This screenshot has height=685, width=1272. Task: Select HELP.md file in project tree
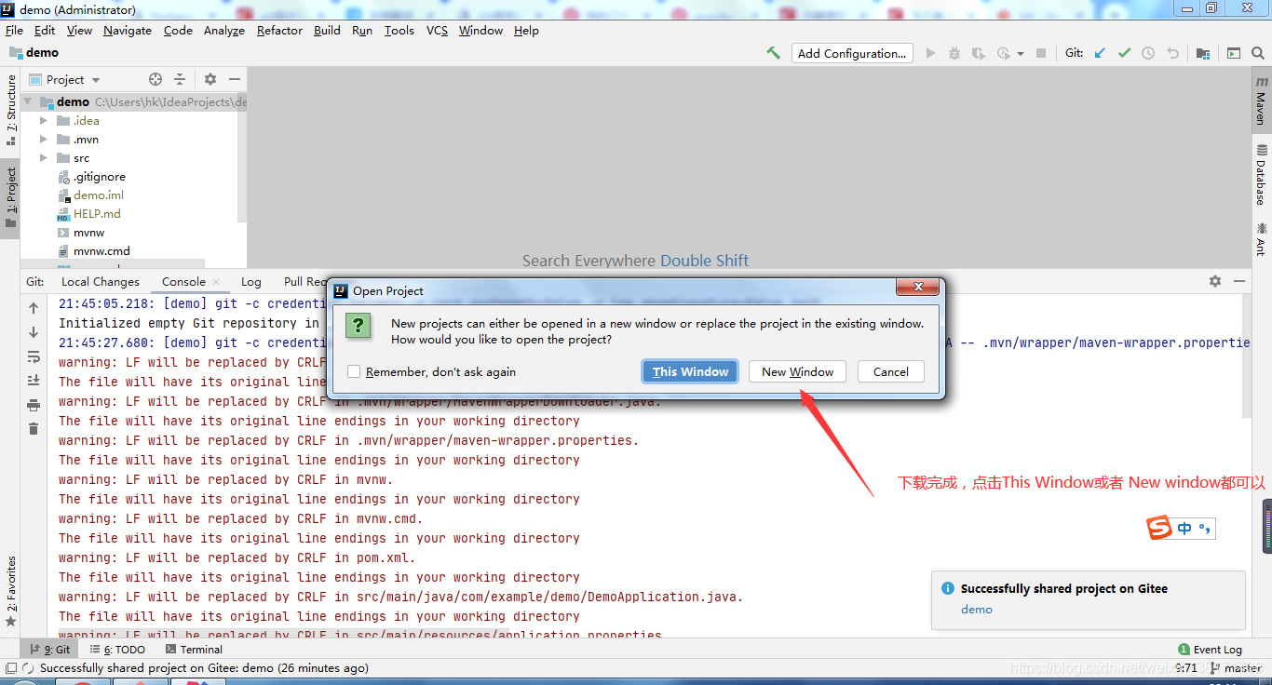click(97, 213)
